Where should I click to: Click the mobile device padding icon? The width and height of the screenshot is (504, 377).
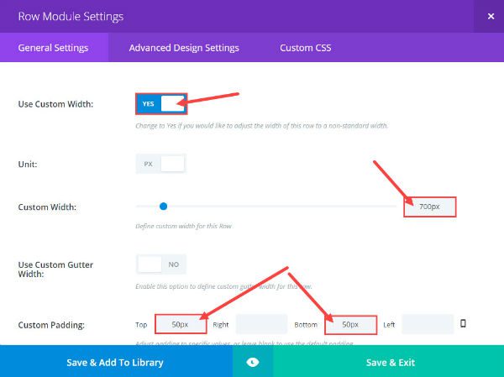tap(463, 323)
